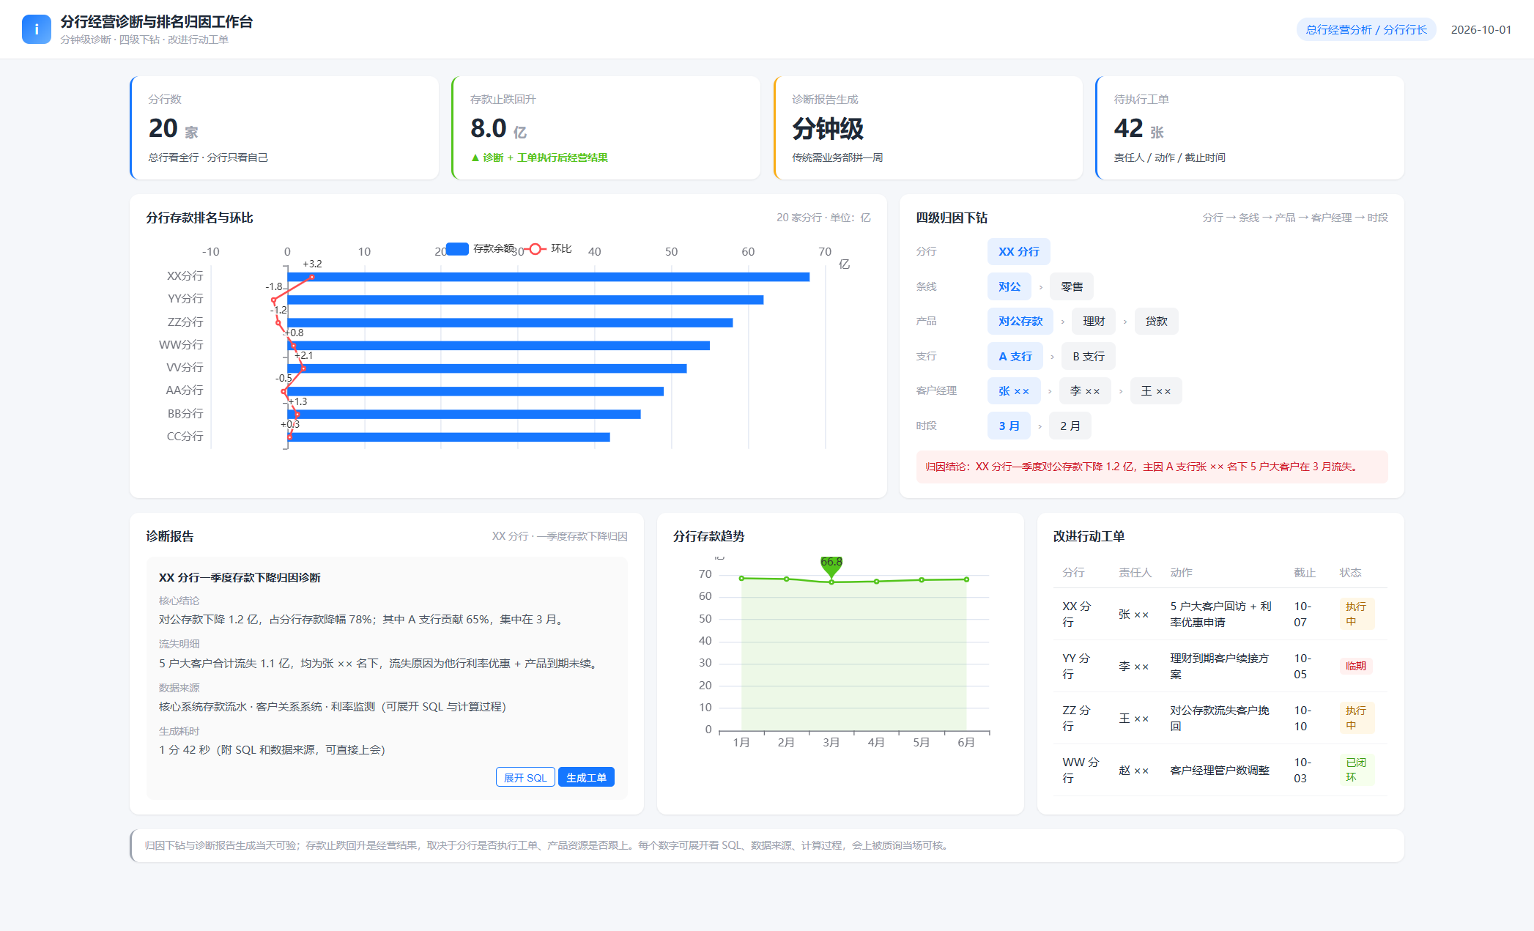Choose the 理财 product chip
Viewport: 1534px width, 931px height.
(1094, 322)
